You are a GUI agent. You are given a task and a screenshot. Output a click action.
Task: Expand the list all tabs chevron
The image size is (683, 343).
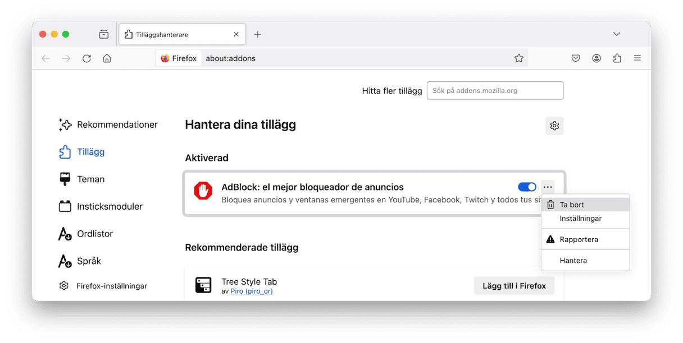pos(617,34)
